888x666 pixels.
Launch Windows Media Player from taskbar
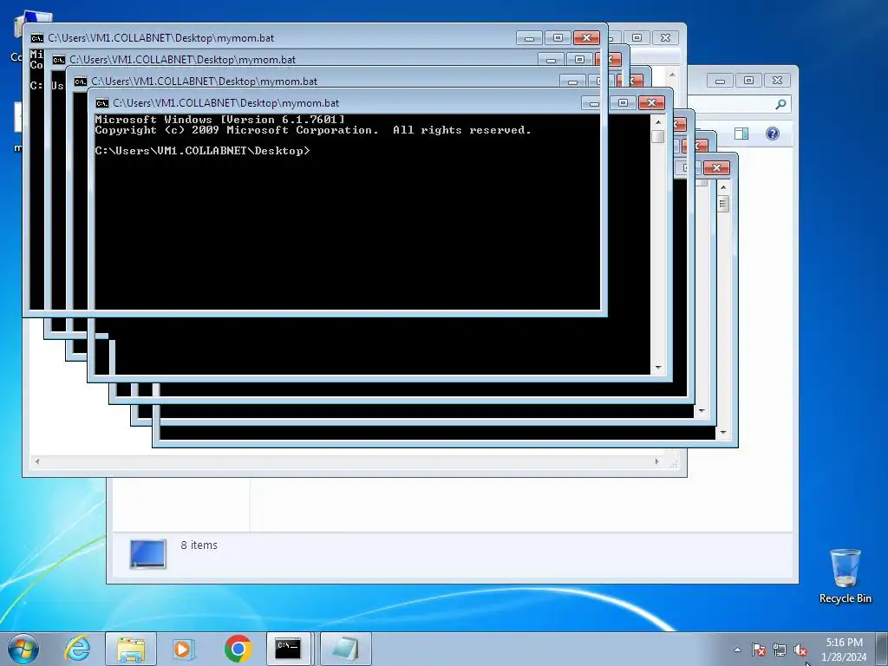click(x=183, y=649)
